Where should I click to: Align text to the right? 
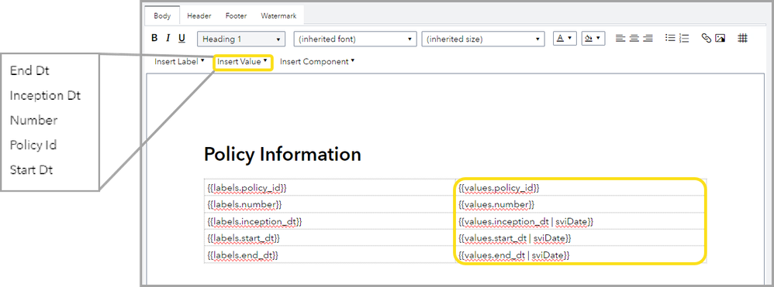coord(648,39)
